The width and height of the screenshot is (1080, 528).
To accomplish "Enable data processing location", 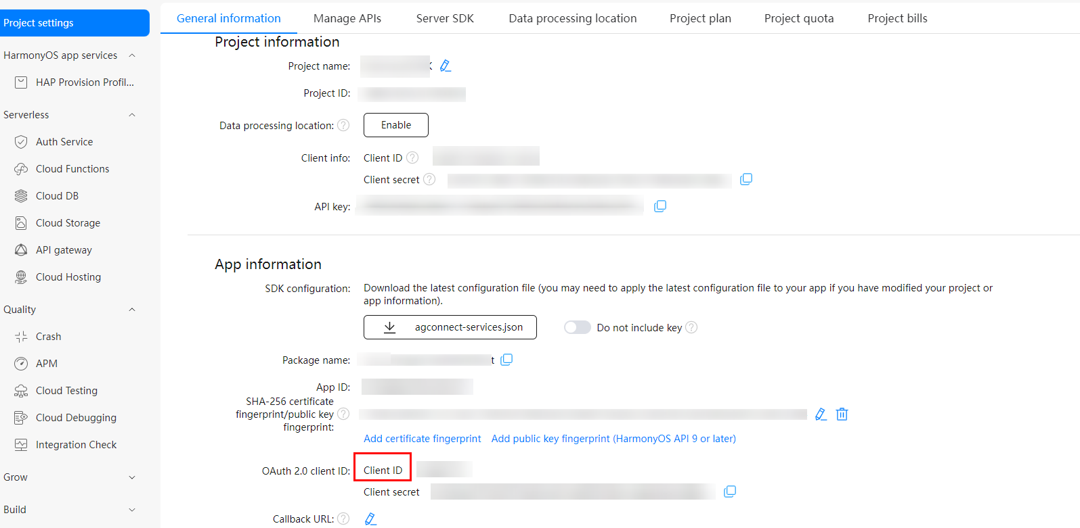I will (396, 125).
